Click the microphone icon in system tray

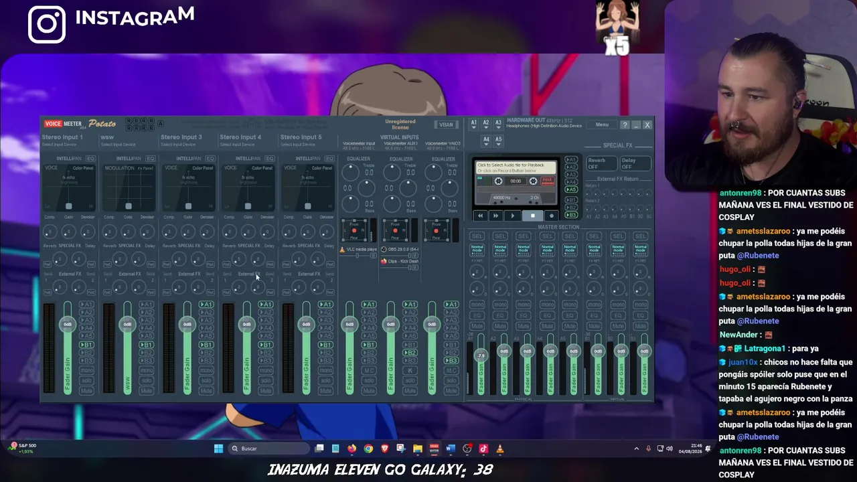[648, 449]
